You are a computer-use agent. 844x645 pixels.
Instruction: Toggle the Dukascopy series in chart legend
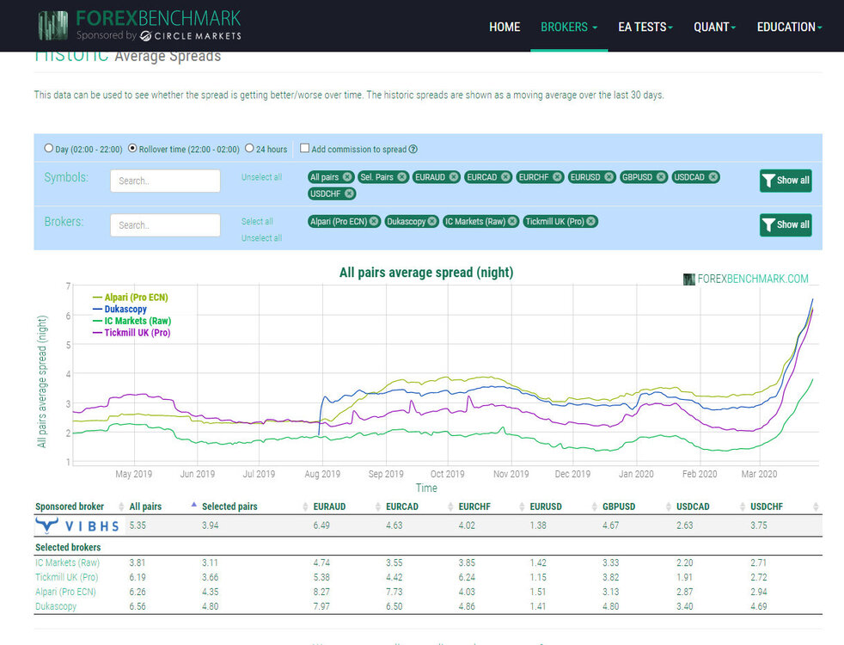pyautogui.click(x=125, y=309)
